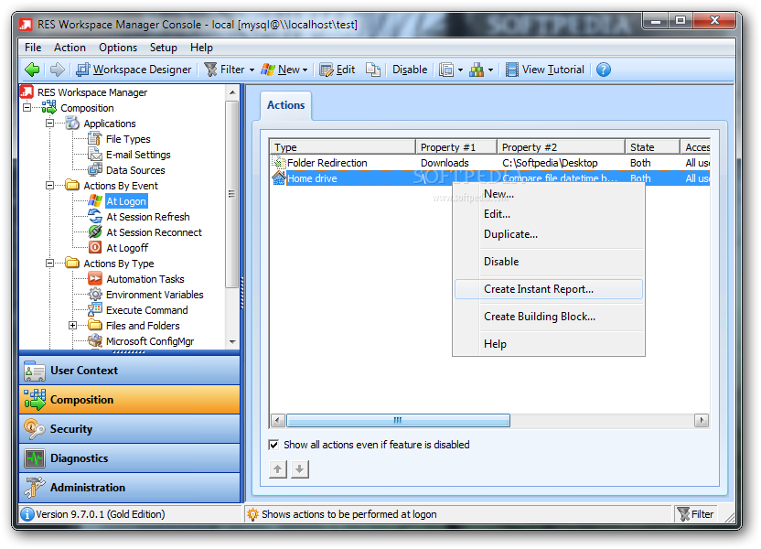
Task: Collapse the Actions By Type node
Action: [x=50, y=264]
